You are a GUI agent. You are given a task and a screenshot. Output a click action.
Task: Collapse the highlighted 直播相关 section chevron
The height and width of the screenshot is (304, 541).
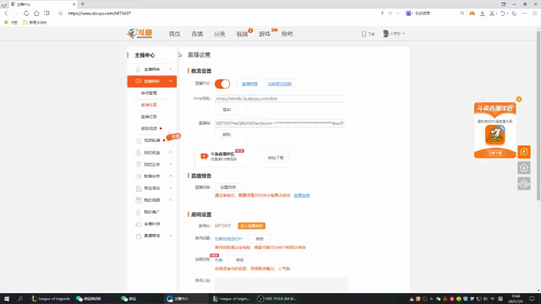(171, 81)
